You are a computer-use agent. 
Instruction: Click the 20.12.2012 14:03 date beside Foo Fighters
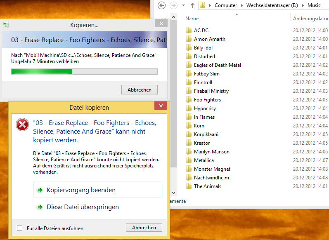(310, 99)
